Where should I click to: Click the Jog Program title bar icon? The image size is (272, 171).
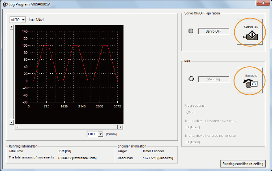pos(5,4)
